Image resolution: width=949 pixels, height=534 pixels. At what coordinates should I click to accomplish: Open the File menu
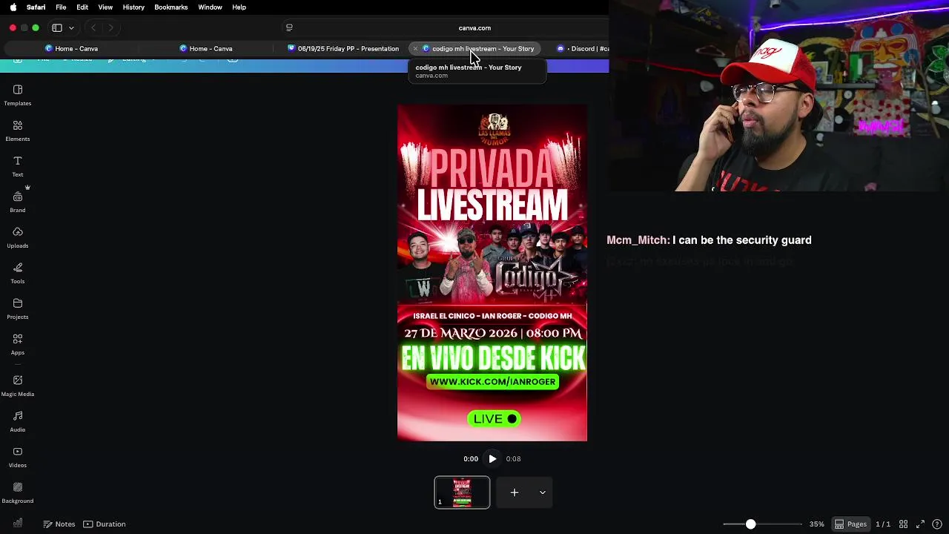[x=61, y=7]
